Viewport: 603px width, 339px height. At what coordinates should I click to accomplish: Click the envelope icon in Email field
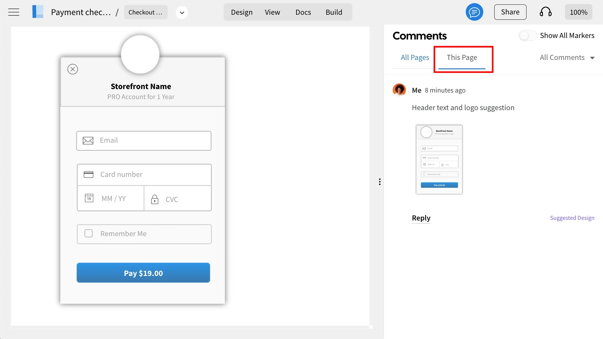click(x=88, y=140)
